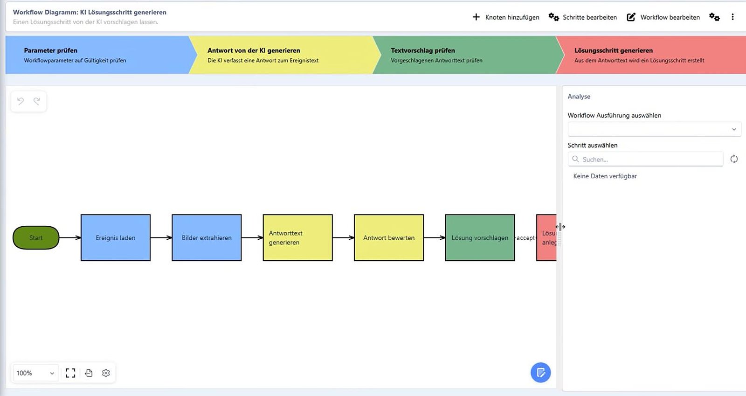Image resolution: width=746 pixels, height=396 pixels.
Task: Click the double-gear settings icon at top right
Action: (714, 17)
